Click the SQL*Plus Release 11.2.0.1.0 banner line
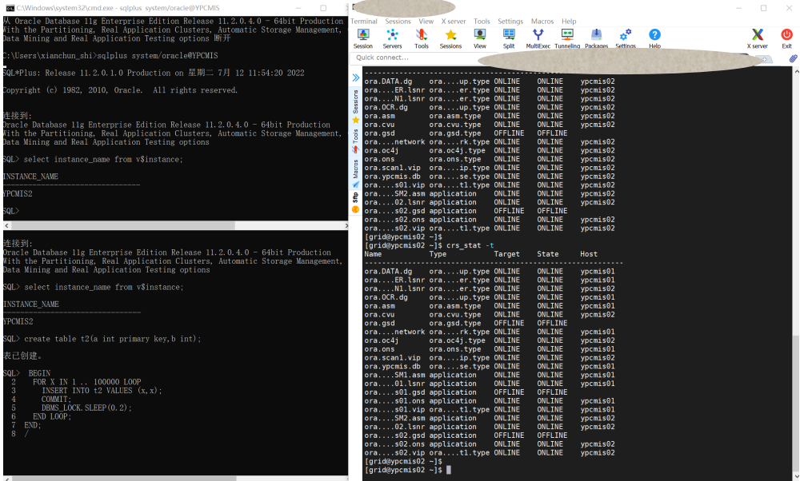This screenshot has width=800, height=481. [154, 73]
